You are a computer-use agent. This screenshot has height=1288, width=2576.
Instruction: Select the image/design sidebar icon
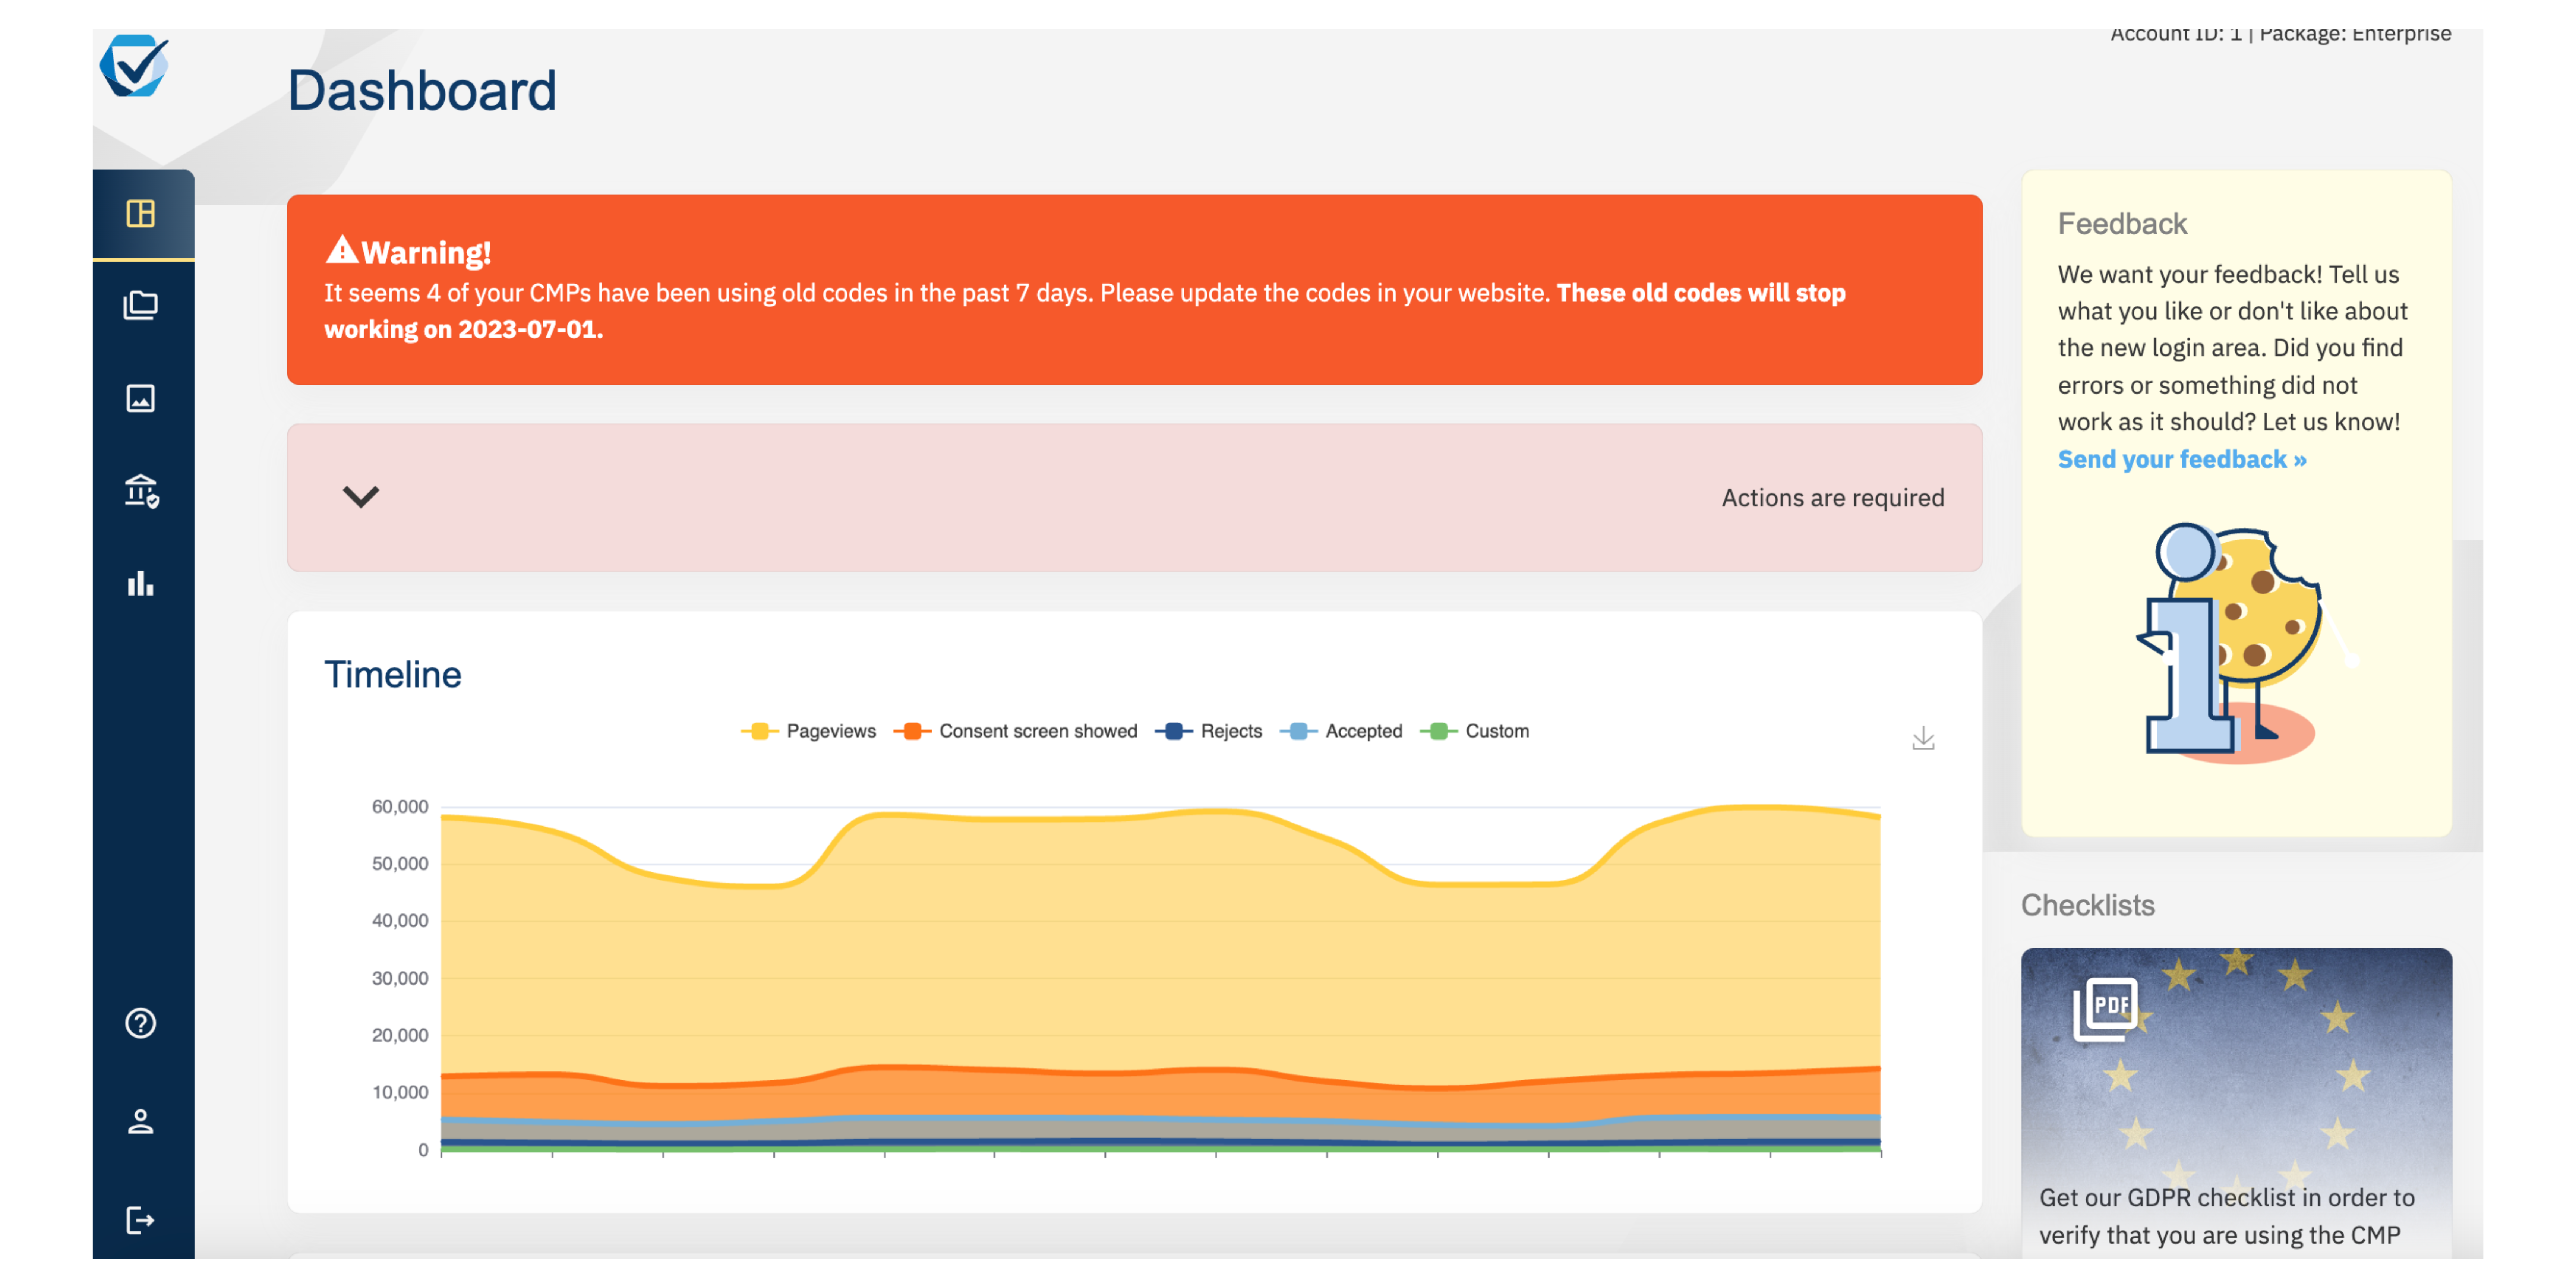(141, 398)
